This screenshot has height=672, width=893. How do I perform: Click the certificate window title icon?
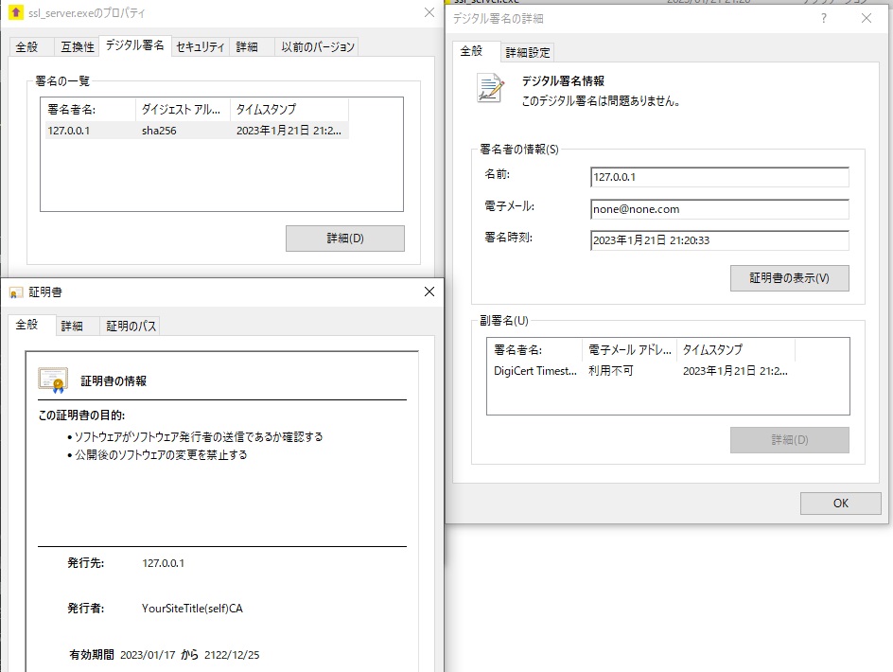click(x=16, y=292)
